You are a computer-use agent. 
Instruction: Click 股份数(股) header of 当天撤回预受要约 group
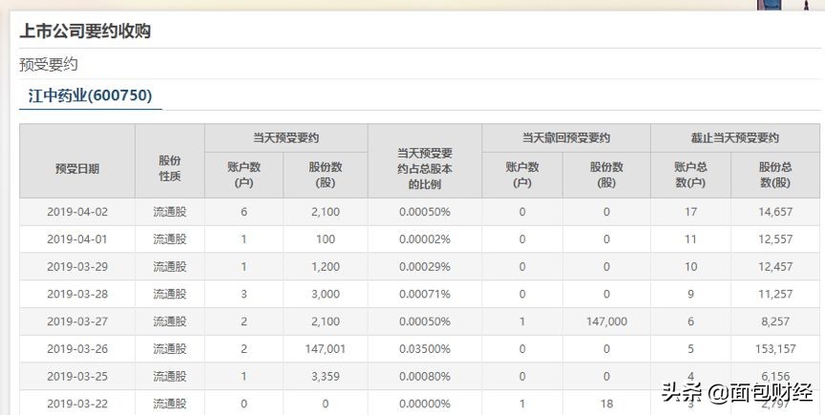coord(606,176)
